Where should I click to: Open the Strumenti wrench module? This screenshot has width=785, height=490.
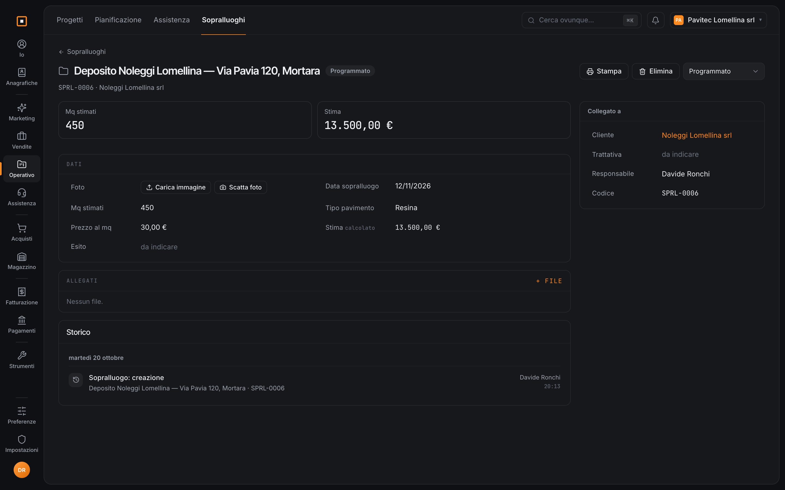pos(22,360)
